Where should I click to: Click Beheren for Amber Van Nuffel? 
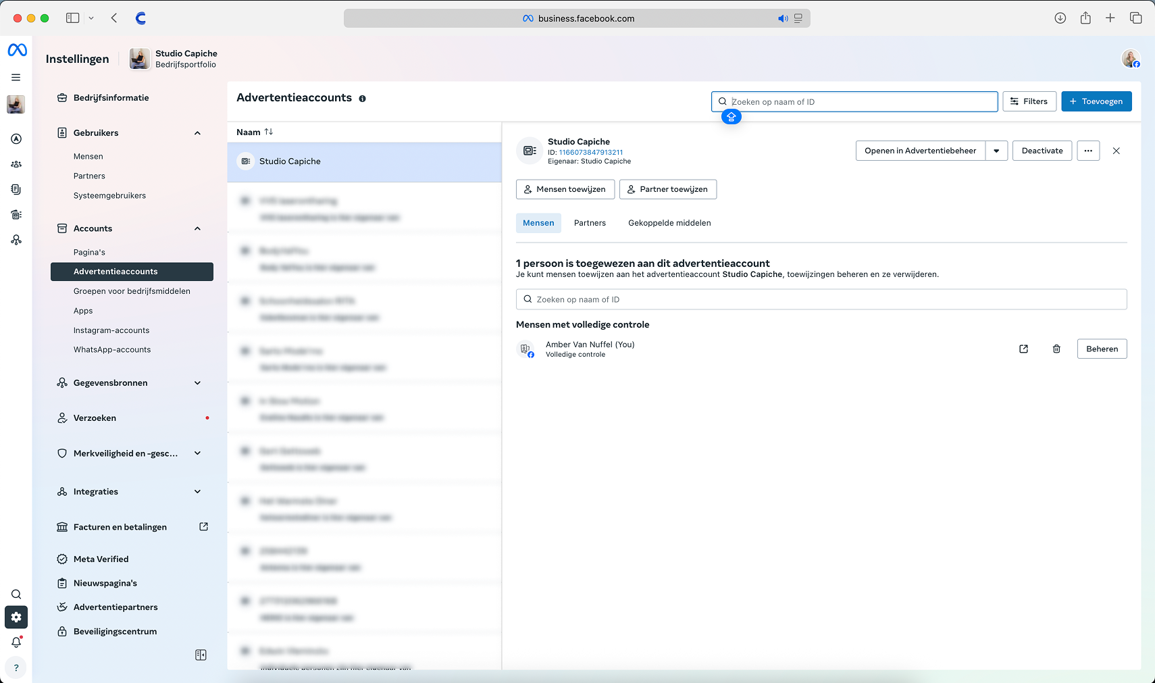[1102, 349]
